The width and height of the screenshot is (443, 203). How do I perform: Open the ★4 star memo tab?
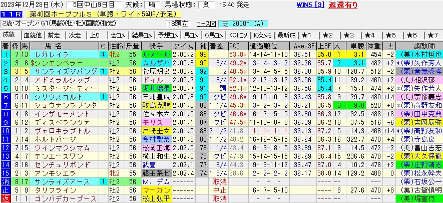click(x=369, y=35)
